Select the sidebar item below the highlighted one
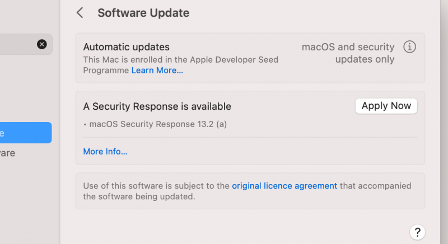This screenshot has height=244, width=448. pyautogui.click(x=8, y=153)
